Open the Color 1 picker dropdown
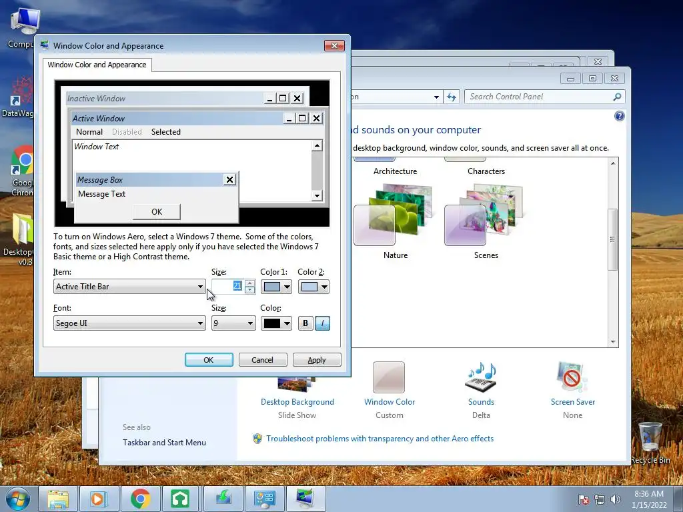 276,287
